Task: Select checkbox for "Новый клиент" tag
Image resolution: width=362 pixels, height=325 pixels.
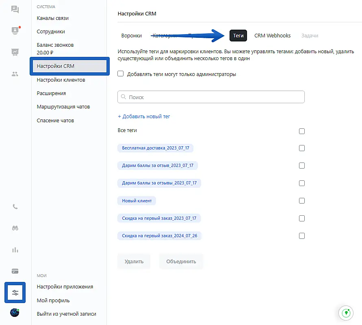Action: pyautogui.click(x=301, y=201)
